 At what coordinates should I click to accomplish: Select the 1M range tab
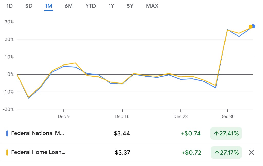[49, 6]
